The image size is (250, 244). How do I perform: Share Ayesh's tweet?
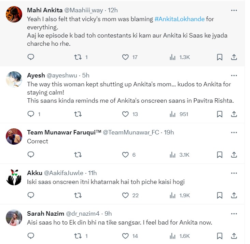[x=234, y=114]
